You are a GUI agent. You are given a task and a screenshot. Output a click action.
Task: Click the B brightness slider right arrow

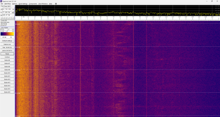click(x=13, y=29)
